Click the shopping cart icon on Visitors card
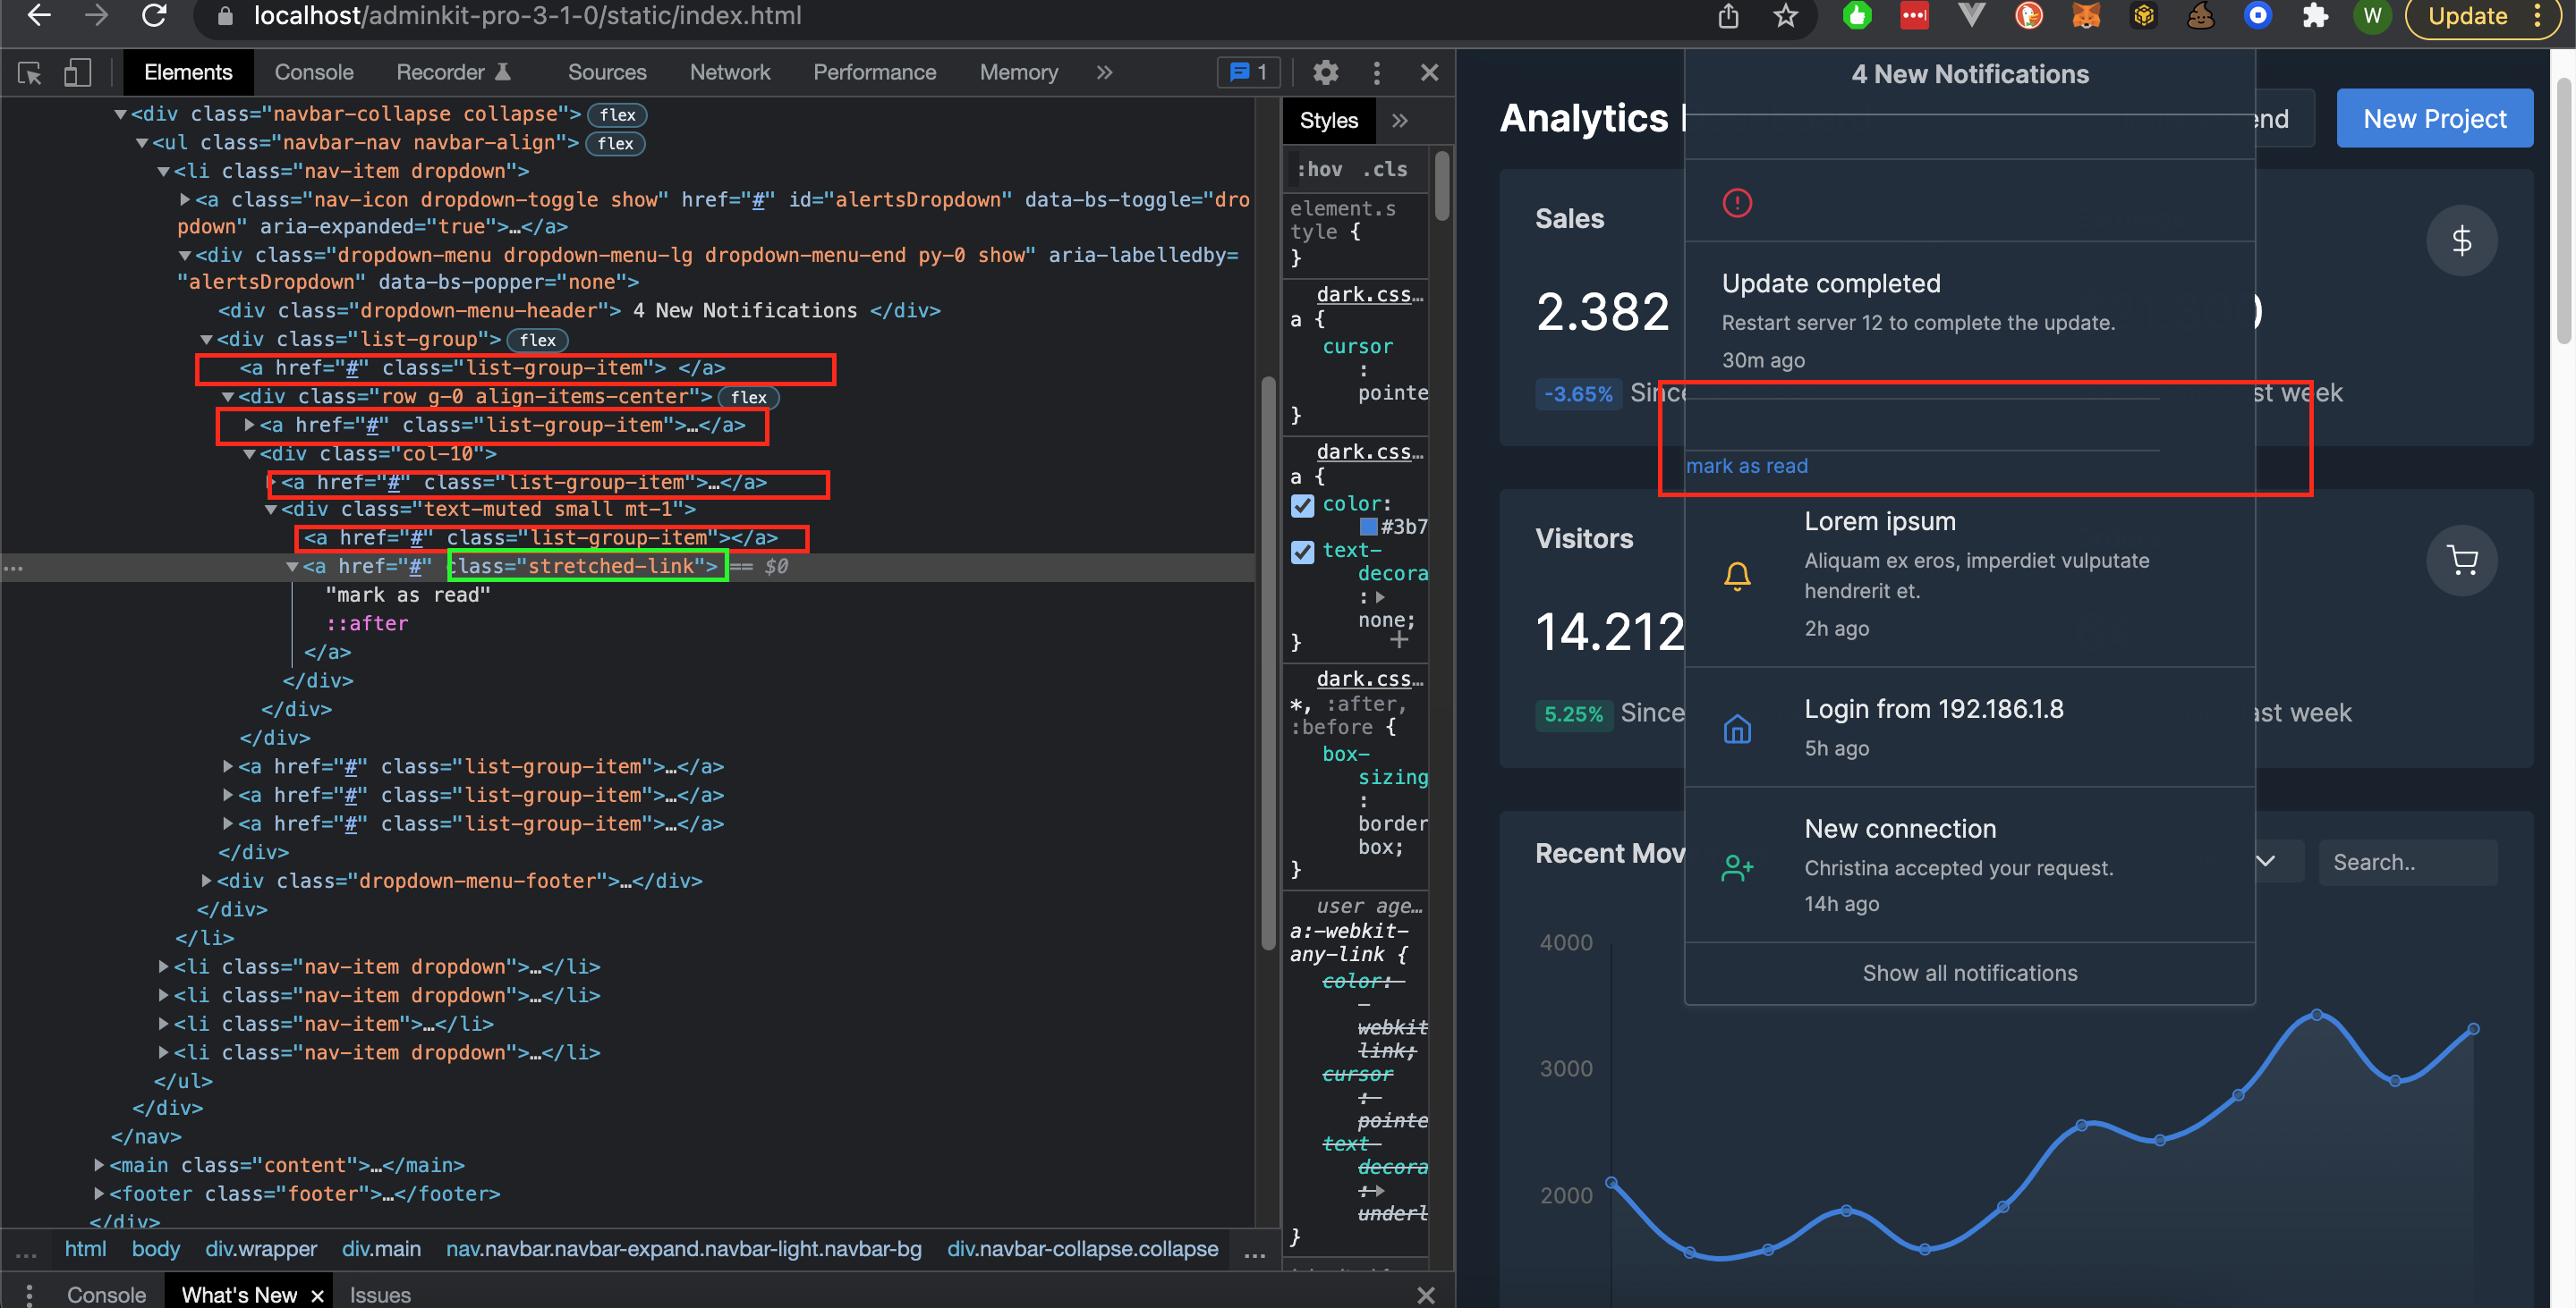The image size is (2576, 1308). [2462, 561]
